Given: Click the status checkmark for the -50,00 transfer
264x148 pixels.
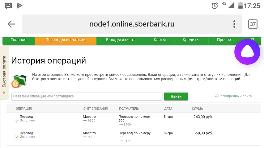Looking at the screenshot, I should (16, 137).
